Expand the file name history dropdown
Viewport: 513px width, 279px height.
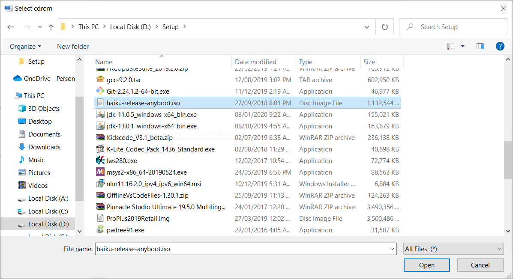pyautogui.click(x=393, y=249)
